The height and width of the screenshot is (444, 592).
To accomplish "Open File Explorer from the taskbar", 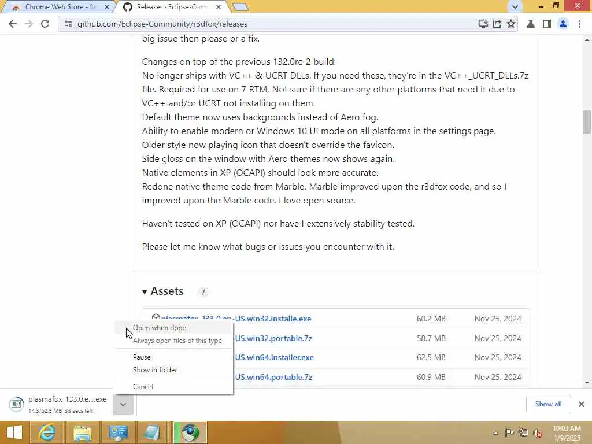I will tap(82, 432).
